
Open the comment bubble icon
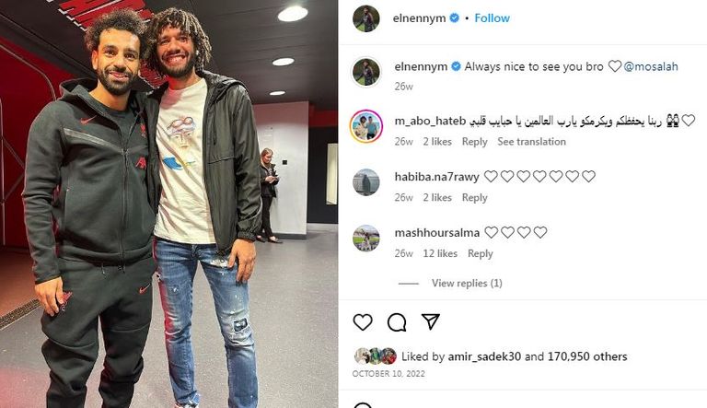click(397, 322)
